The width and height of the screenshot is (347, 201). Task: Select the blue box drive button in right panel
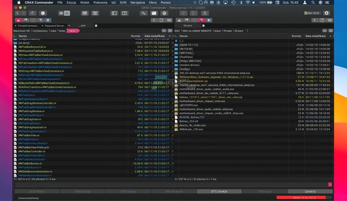click(209, 20)
